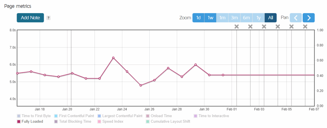The height and width of the screenshot is (128, 327).
Task: Hide the Fully Loaded series
Action: [32, 122]
